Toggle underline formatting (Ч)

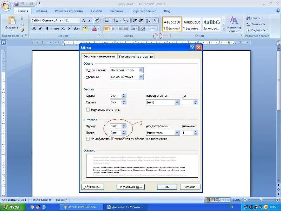47,28
